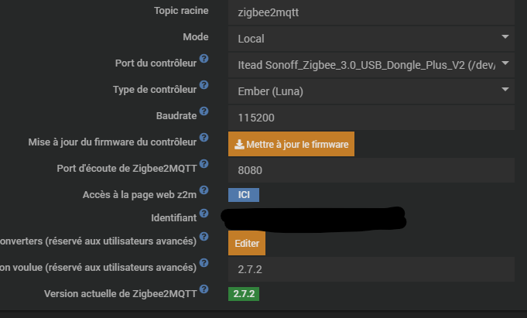Click help icon beside Port du contrôleur

204,59
